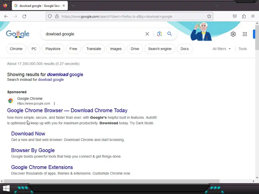Open the Browser By Google sitelink

coord(33,150)
